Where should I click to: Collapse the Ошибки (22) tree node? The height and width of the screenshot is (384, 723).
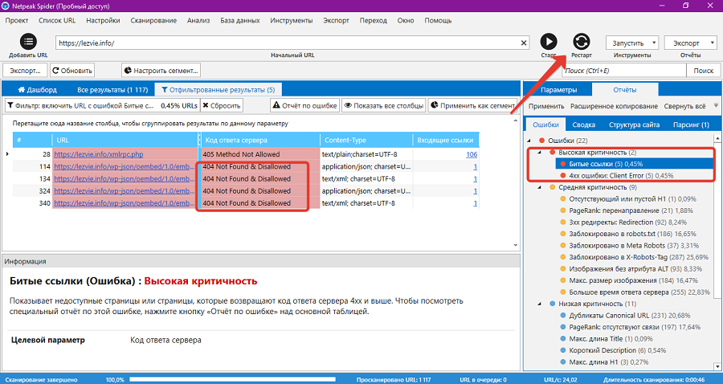tap(529, 141)
